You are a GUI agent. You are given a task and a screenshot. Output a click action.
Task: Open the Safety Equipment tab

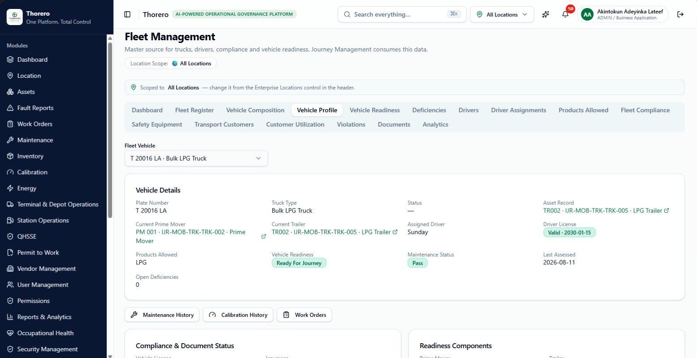tap(157, 124)
